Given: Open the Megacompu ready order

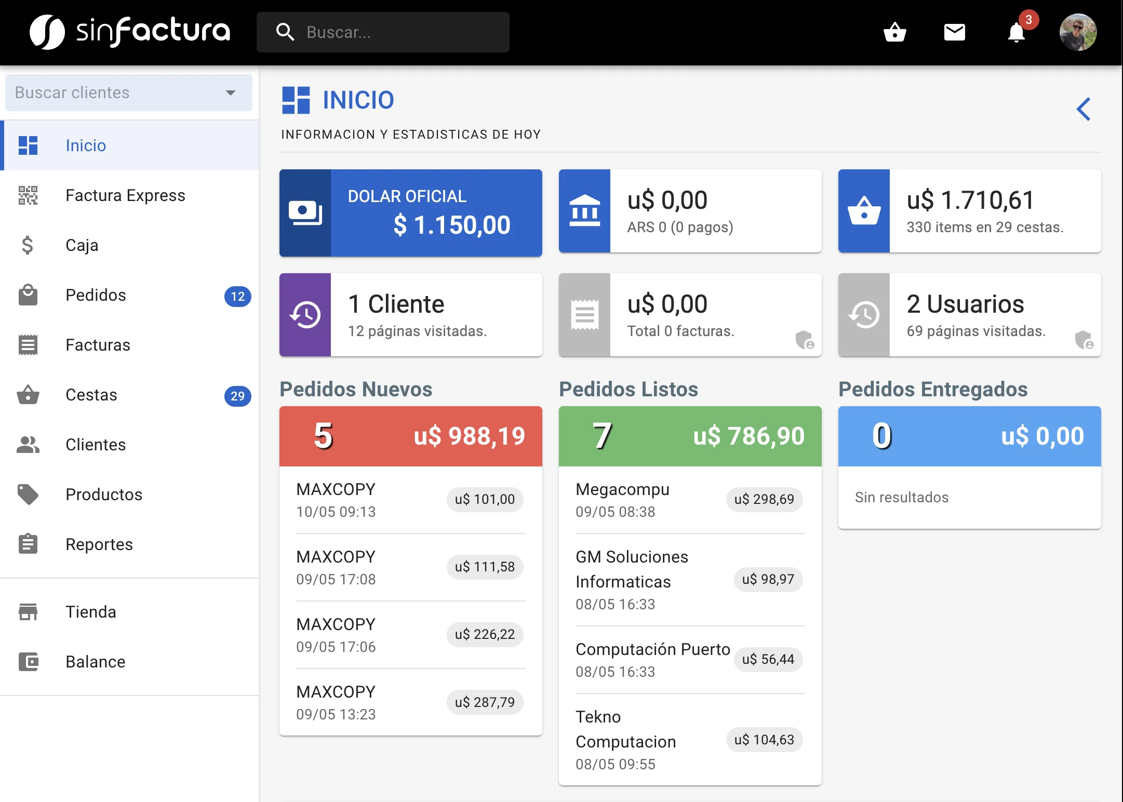Looking at the screenshot, I should pos(689,500).
